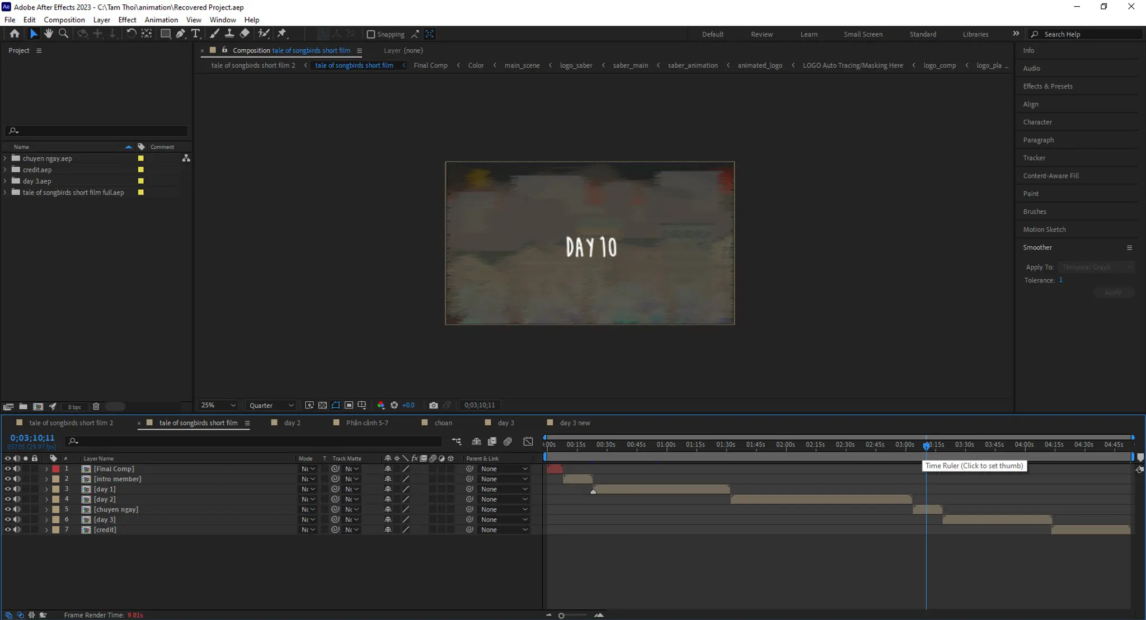Open the Content-Aware Fill panel
The width and height of the screenshot is (1146, 620).
pos(1051,176)
